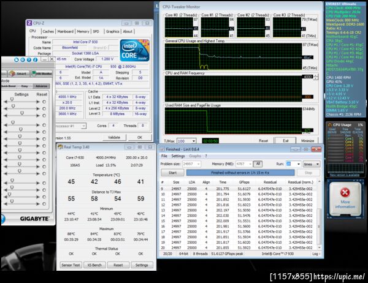The image size is (368, 283).
Task: Open the Memory (MiB) dropdown in LinX
Action: (250, 164)
